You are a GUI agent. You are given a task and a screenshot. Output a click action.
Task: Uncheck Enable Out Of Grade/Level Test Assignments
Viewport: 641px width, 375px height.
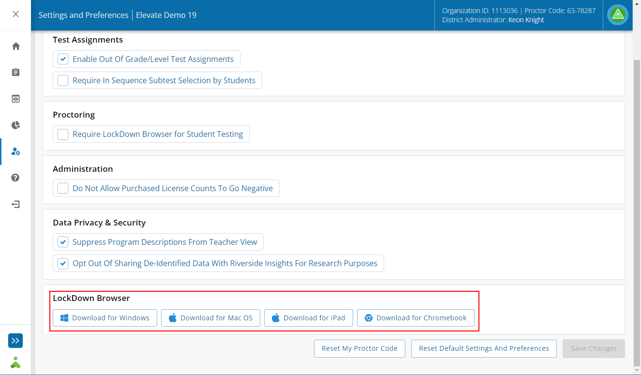click(63, 59)
